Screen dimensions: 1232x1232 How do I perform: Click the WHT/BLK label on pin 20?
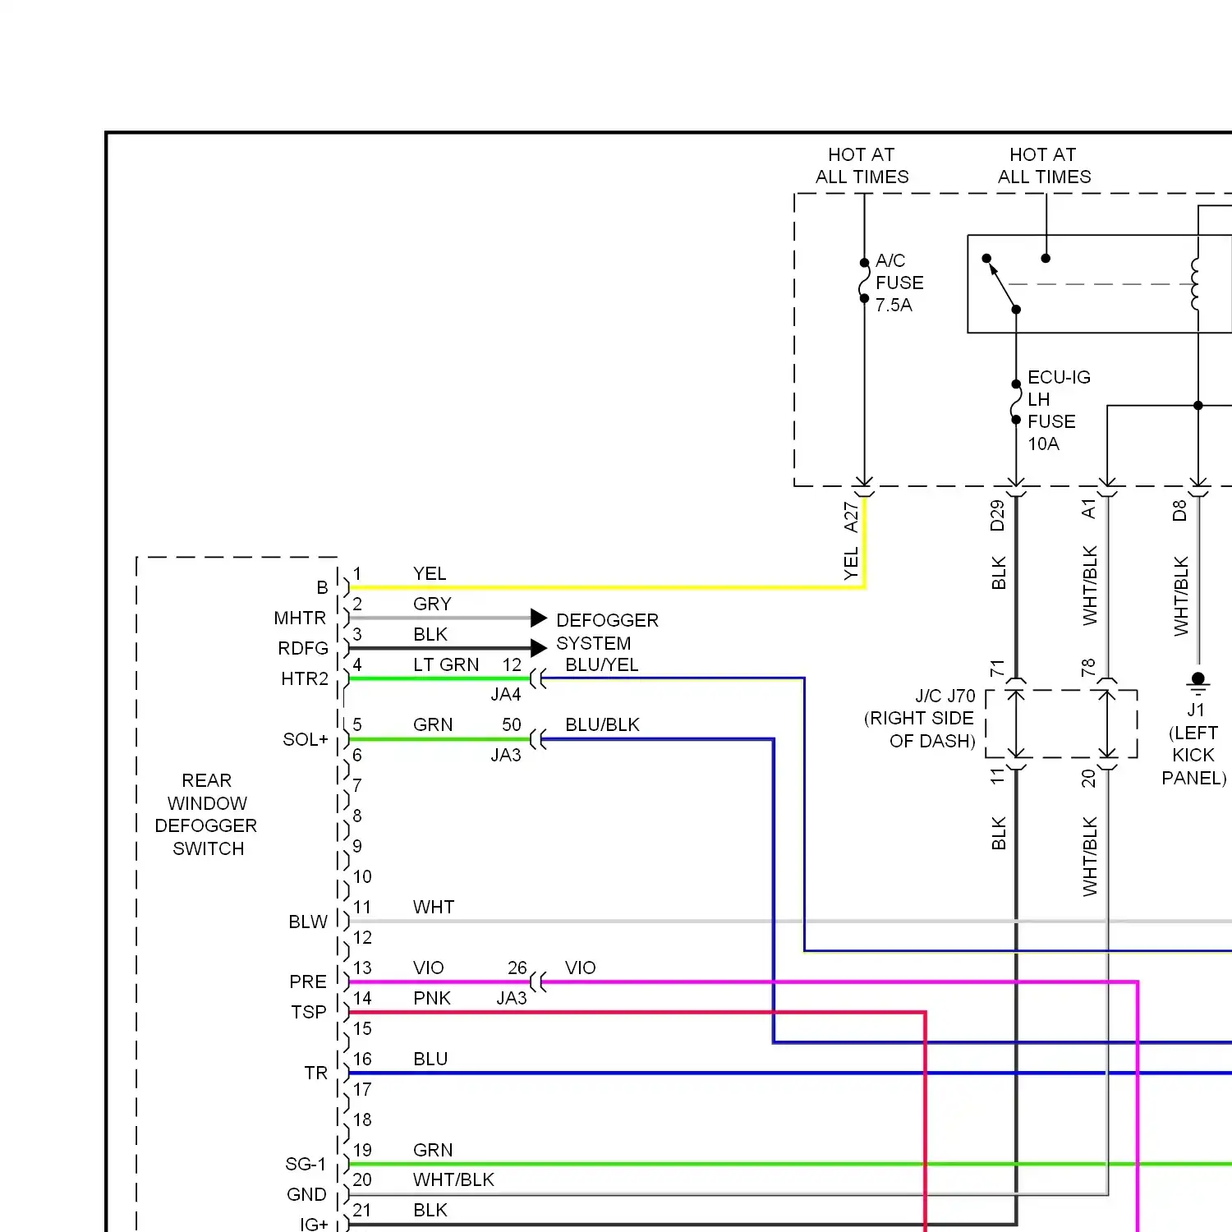point(453,1179)
